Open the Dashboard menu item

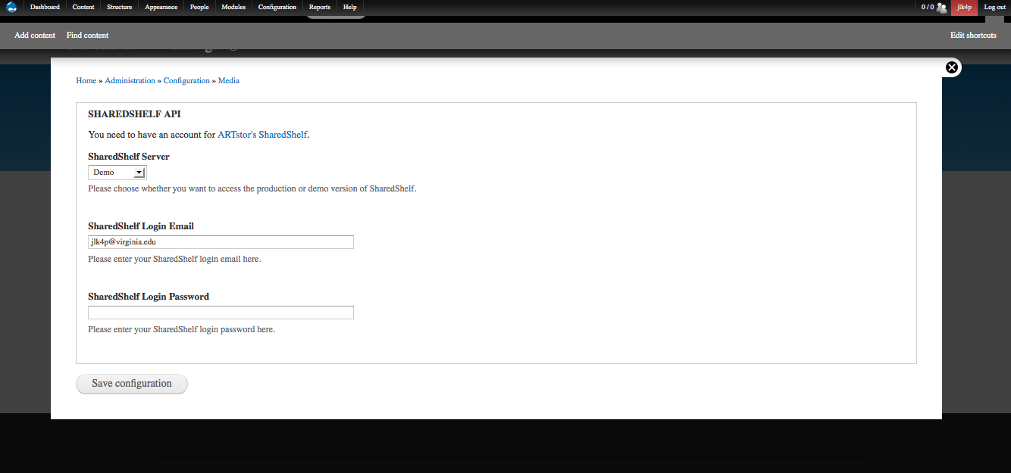tap(45, 7)
